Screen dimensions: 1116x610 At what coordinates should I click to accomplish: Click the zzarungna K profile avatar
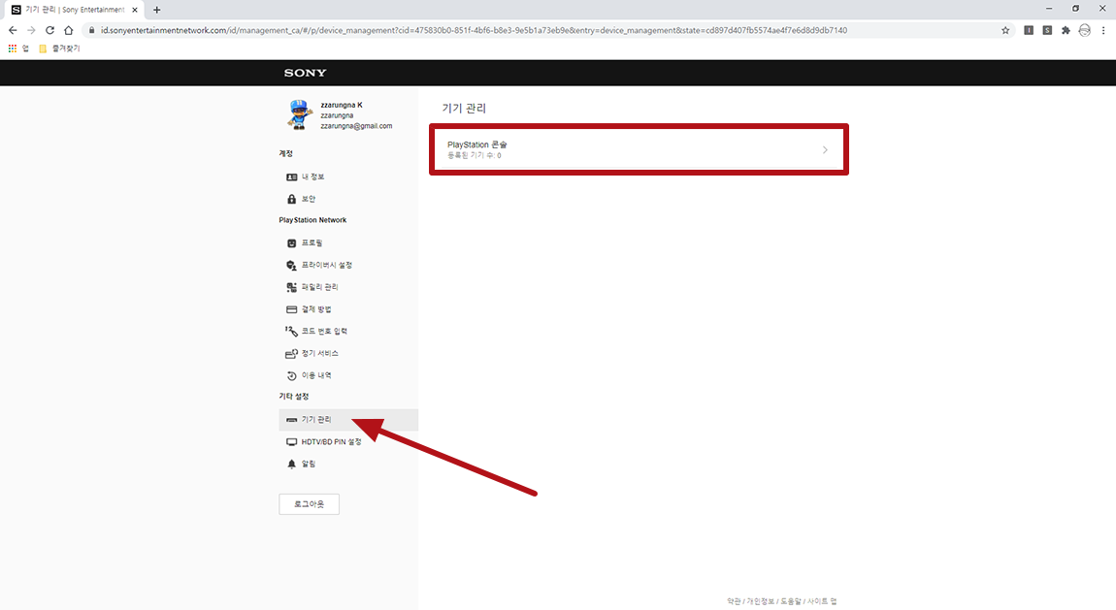[x=300, y=114]
